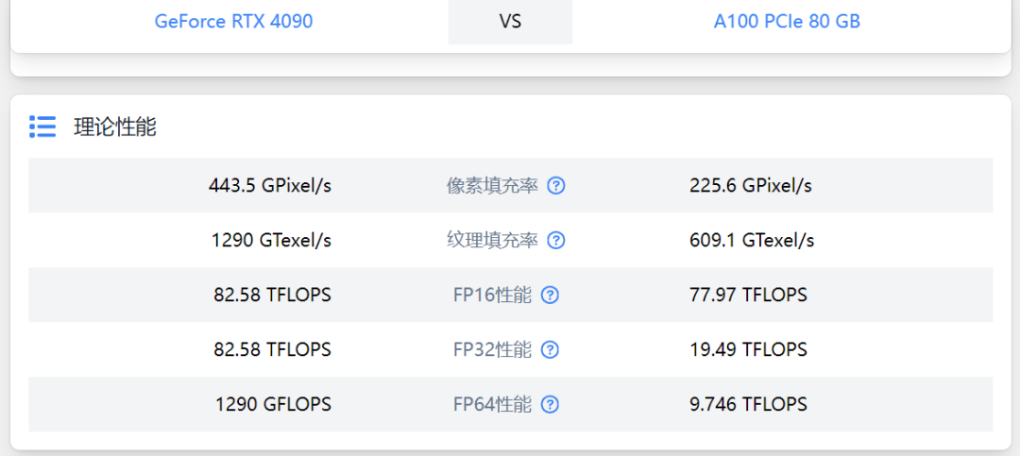Click the list icon beside 理论性能
Screen dimensions: 1020x456
tap(42, 127)
